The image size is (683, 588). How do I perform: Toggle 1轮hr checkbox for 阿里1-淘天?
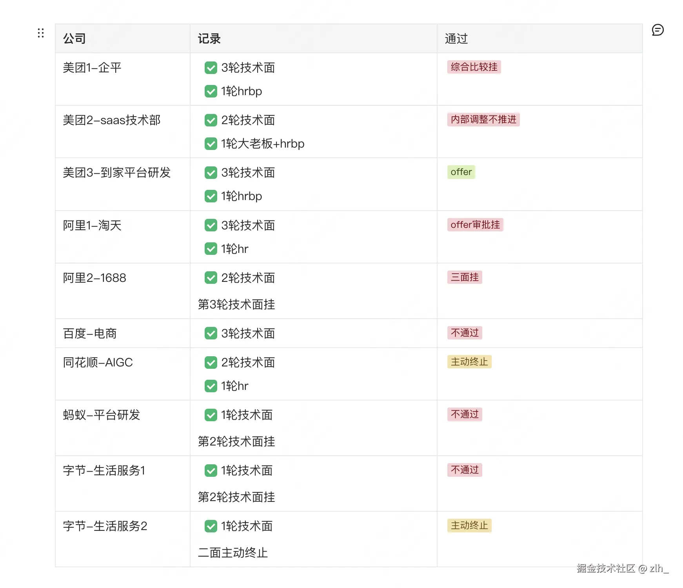(x=211, y=249)
